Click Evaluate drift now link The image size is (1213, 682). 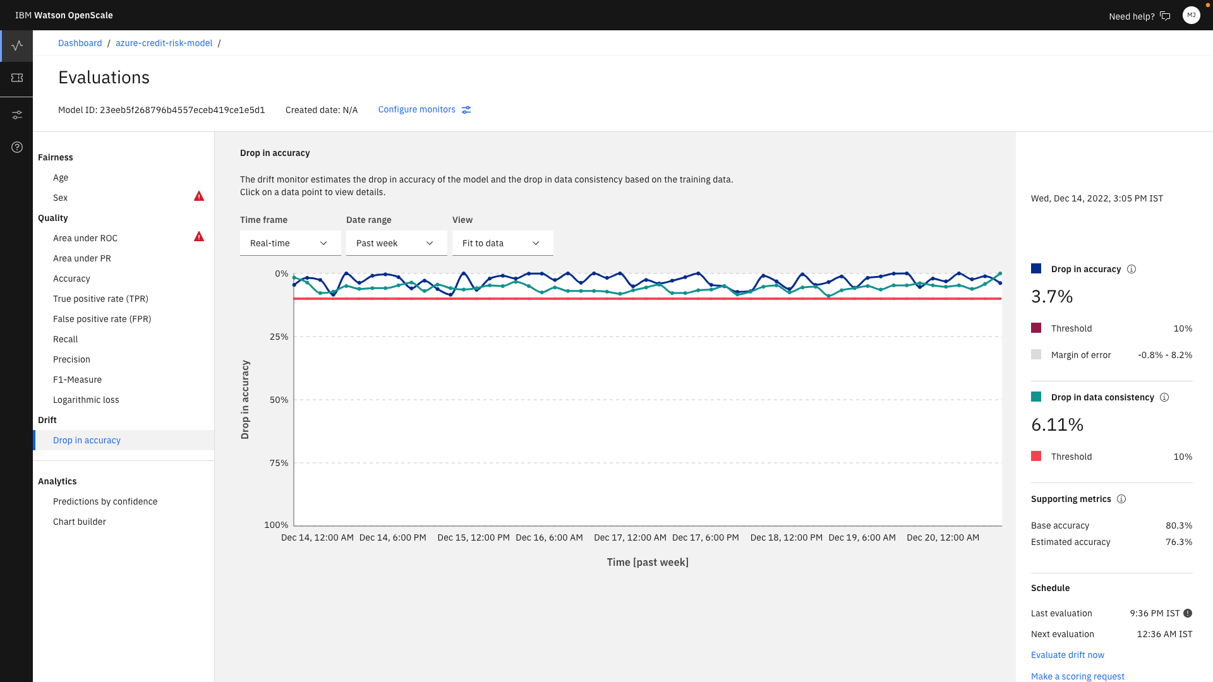tap(1067, 655)
